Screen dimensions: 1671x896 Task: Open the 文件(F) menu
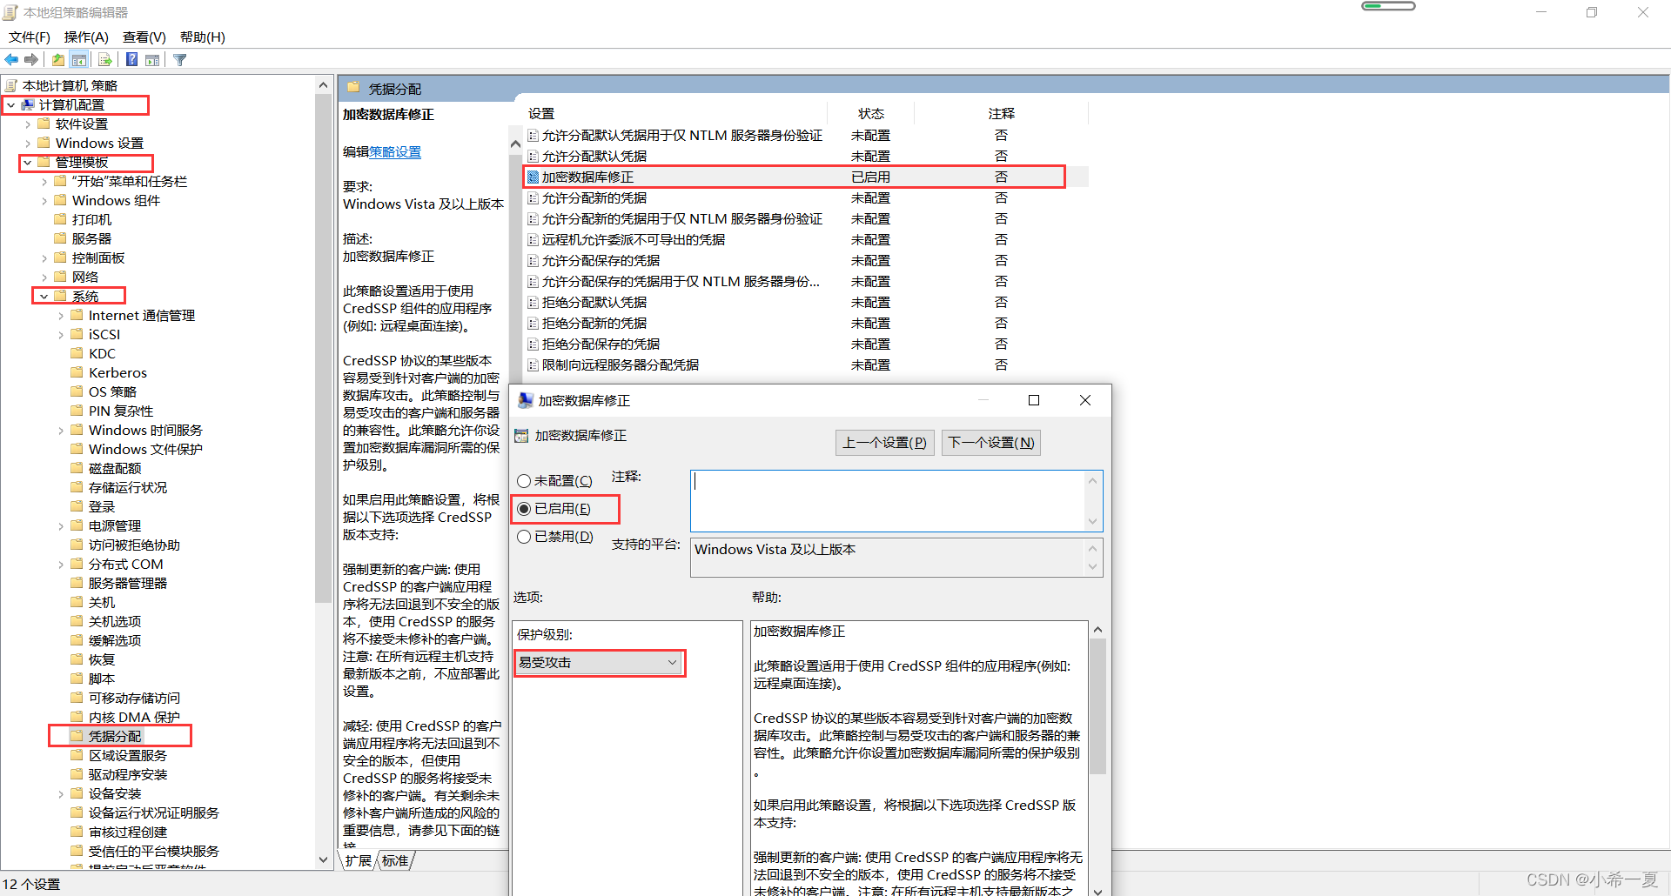point(29,37)
